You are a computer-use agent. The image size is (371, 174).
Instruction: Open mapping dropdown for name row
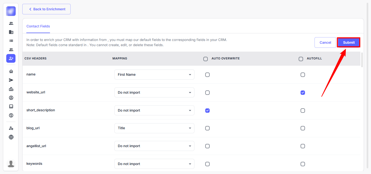point(154,75)
